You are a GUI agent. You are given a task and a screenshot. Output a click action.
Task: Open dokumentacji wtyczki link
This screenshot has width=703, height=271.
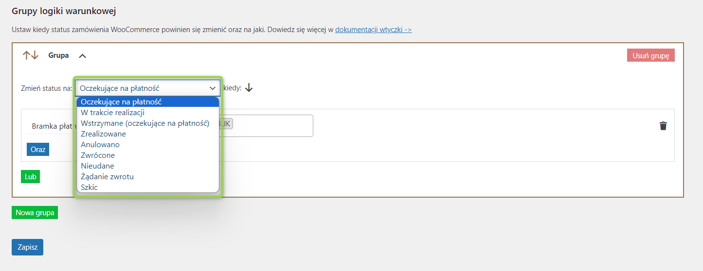374,30
